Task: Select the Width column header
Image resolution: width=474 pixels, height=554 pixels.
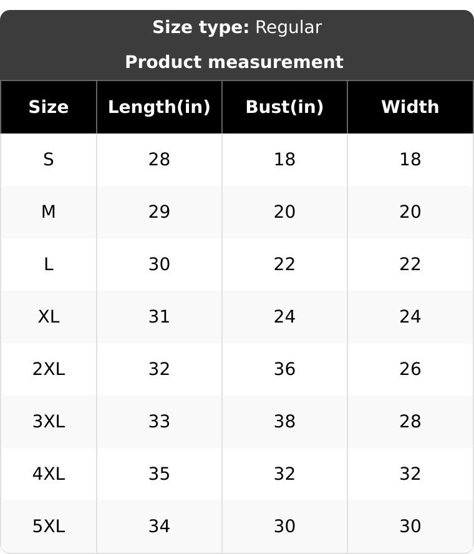Action: coord(410,107)
